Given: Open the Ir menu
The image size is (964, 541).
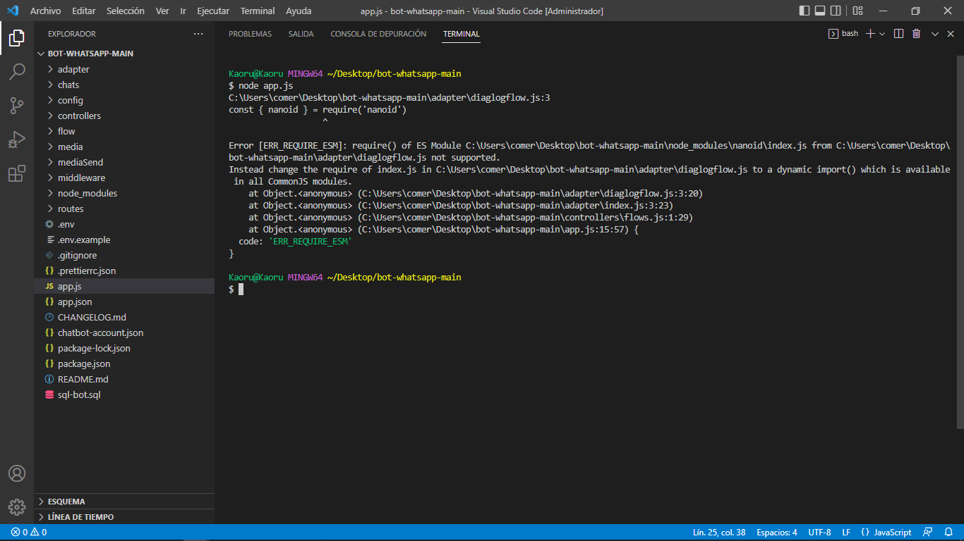Looking at the screenshot, I should pyautogui.click(x=183, y=11).
